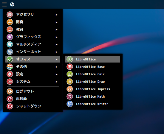Expand the アクセサリ submenu arrow
Viewport: 164px width, 134px height.
(57, 15)
